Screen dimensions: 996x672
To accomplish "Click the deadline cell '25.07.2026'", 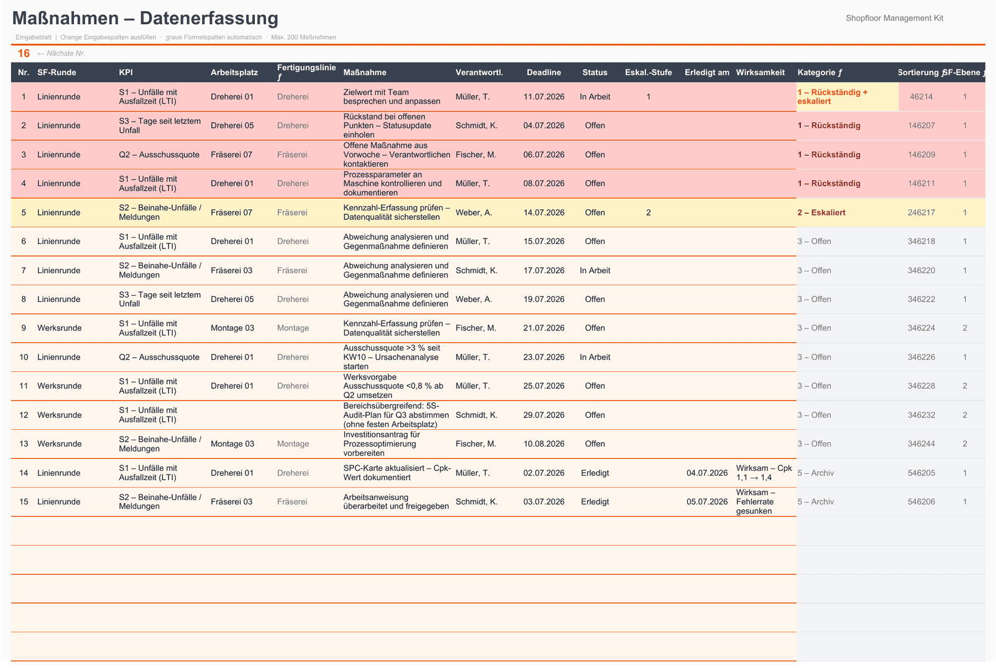I will pos(544,386).
